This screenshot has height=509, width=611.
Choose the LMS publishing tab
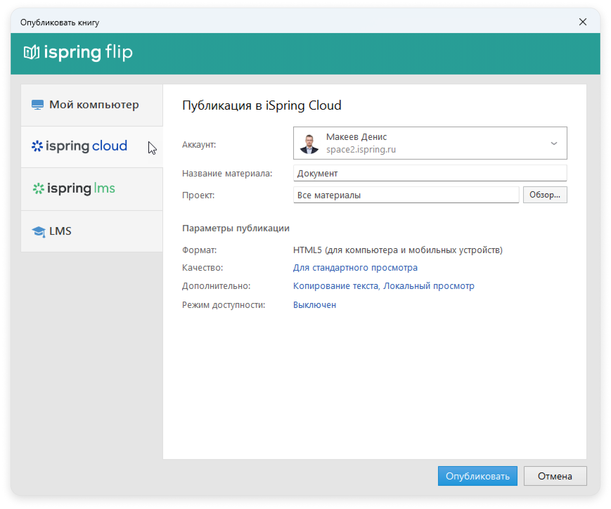pyautogui.click(x=92, y=231)
